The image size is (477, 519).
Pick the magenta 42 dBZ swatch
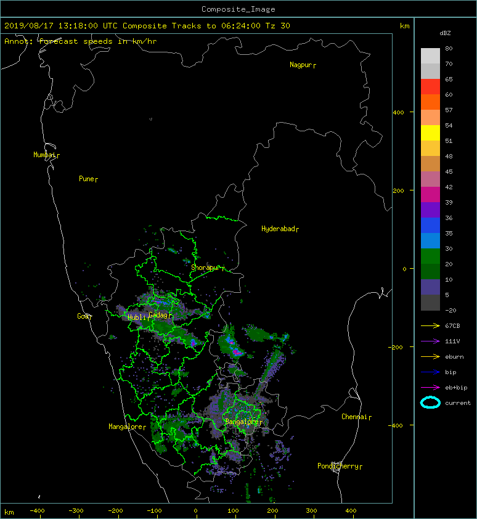pos(430,194)
